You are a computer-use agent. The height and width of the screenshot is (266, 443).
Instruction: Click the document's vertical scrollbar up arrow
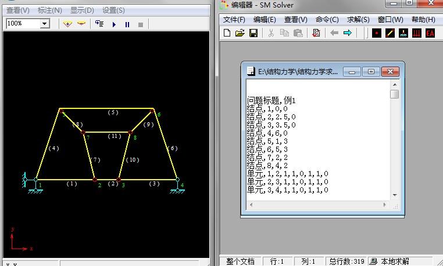395,85
